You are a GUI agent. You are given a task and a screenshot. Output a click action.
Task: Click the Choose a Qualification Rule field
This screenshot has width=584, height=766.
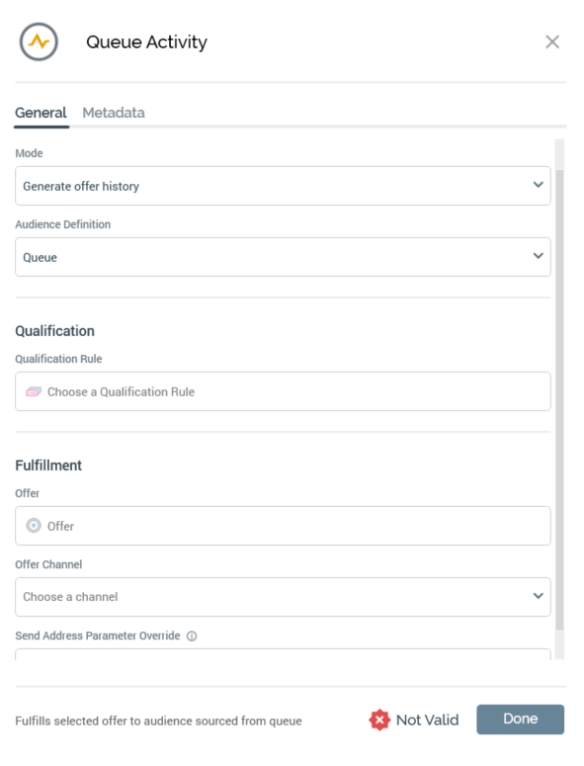[x=283, y=391]
